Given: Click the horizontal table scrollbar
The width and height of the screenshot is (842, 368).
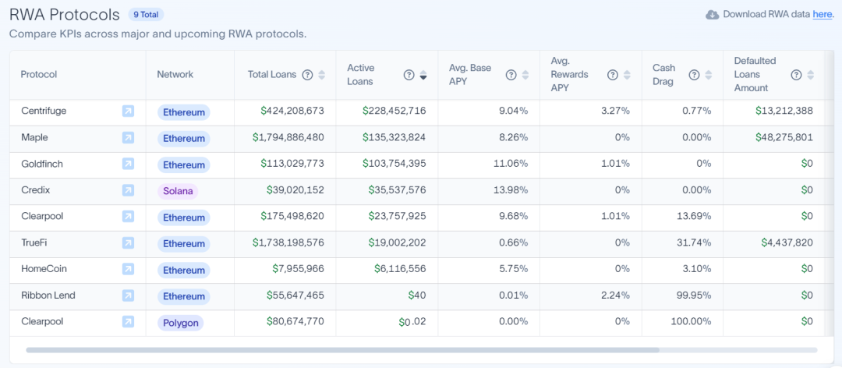Looking at the screenshot, I should (x=342, y=350).
